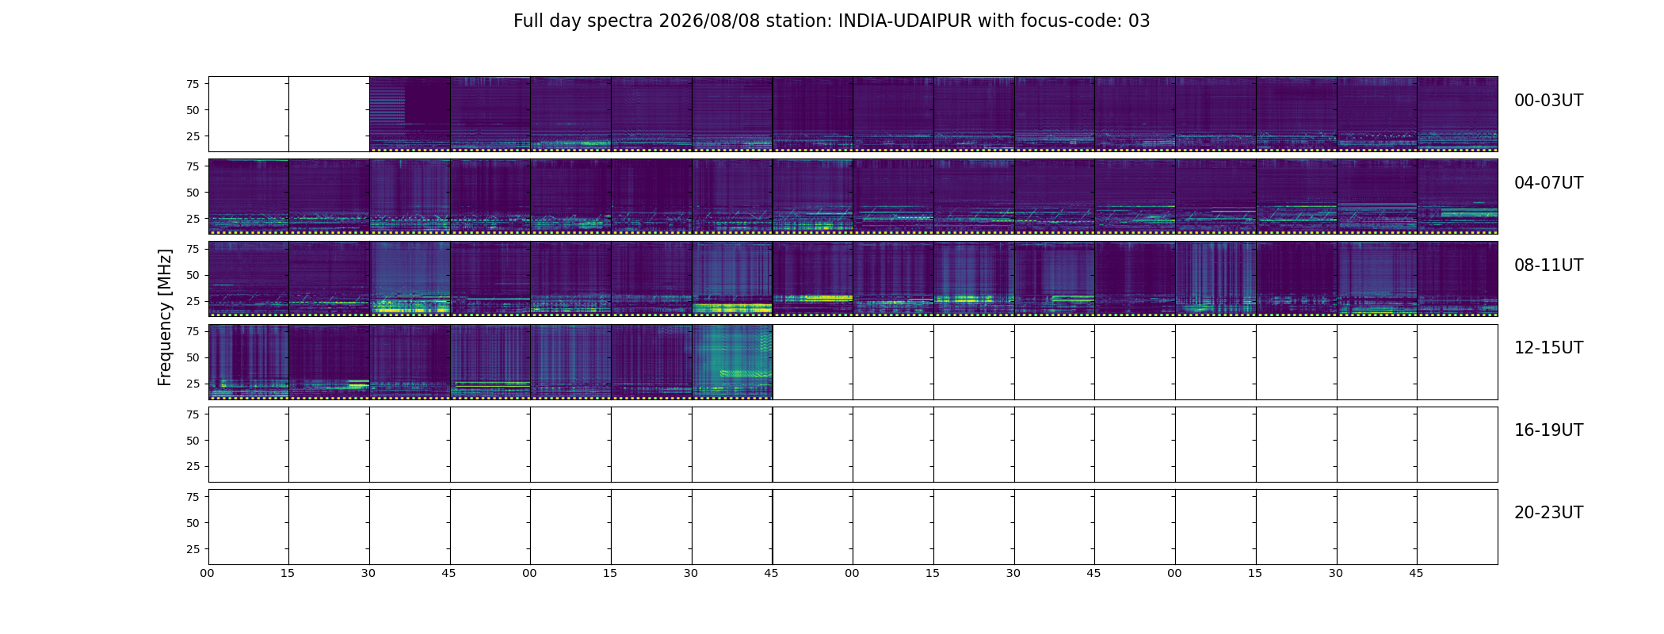Select the last spectrogram in the 08-11UT row
The width and height of the screenshot is (1664, 634).
coord(1457,279)
